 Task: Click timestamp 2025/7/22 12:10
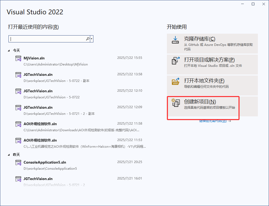coord(129,91)
